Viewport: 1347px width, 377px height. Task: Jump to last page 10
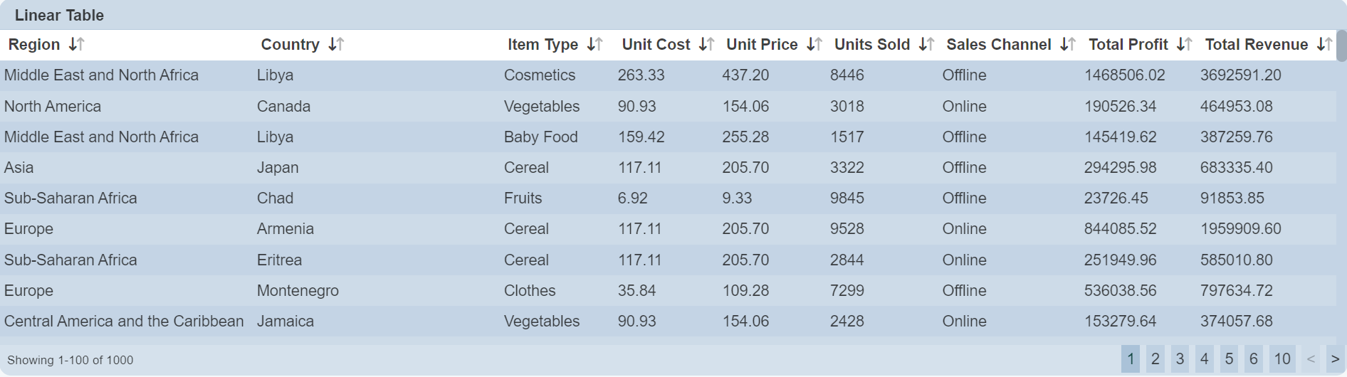pyautogui.click(x=1282, y=359)
